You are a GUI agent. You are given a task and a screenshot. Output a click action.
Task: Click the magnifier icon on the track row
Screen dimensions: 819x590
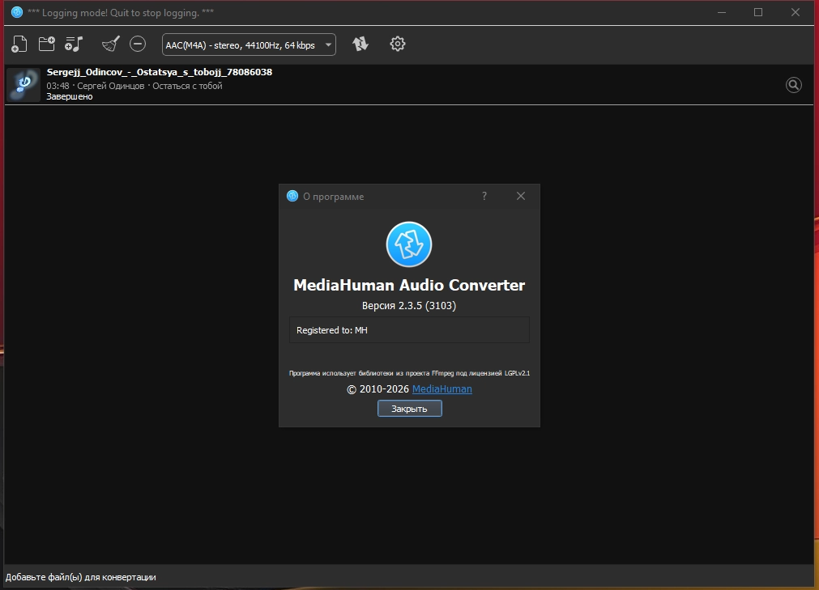[794, 85]
